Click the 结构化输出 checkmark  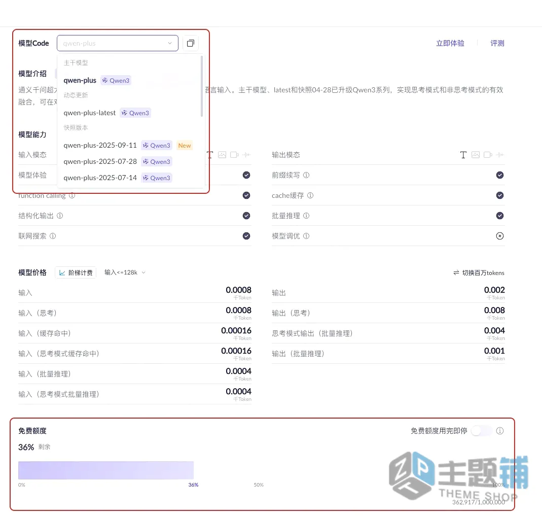(x=246, y=216)
